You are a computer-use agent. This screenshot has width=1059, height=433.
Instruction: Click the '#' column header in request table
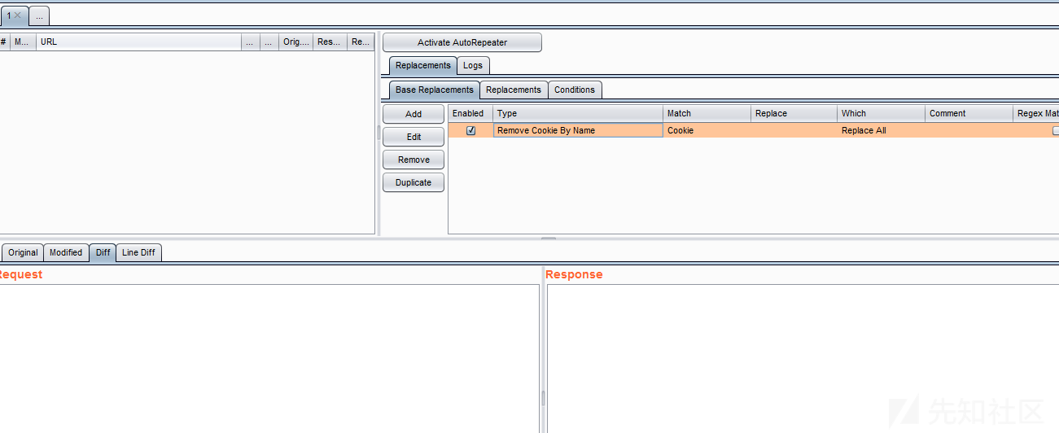[4, 42]
